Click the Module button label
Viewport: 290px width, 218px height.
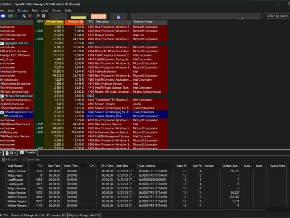pos(12,160)
